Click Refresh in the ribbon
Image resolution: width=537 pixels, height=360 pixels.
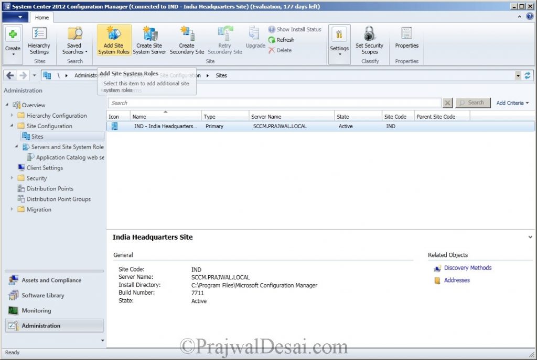(281, 40)
